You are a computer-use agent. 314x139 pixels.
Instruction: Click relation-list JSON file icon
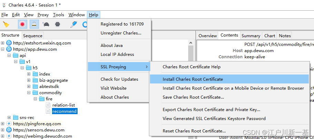[48, 105]
